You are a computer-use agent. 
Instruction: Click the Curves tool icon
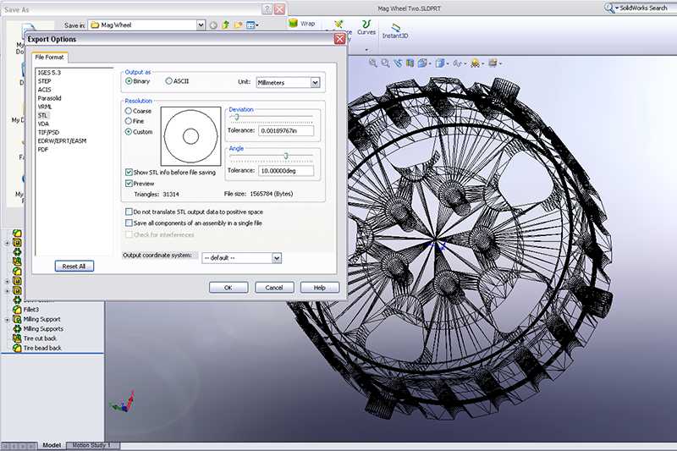(x=366, y=24)
